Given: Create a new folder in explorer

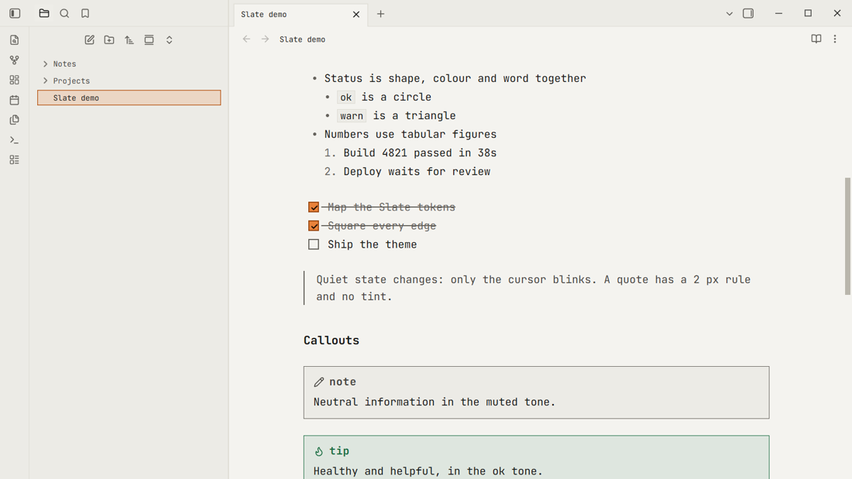Looking at the screenshot, I should click(x=109, y=39).
